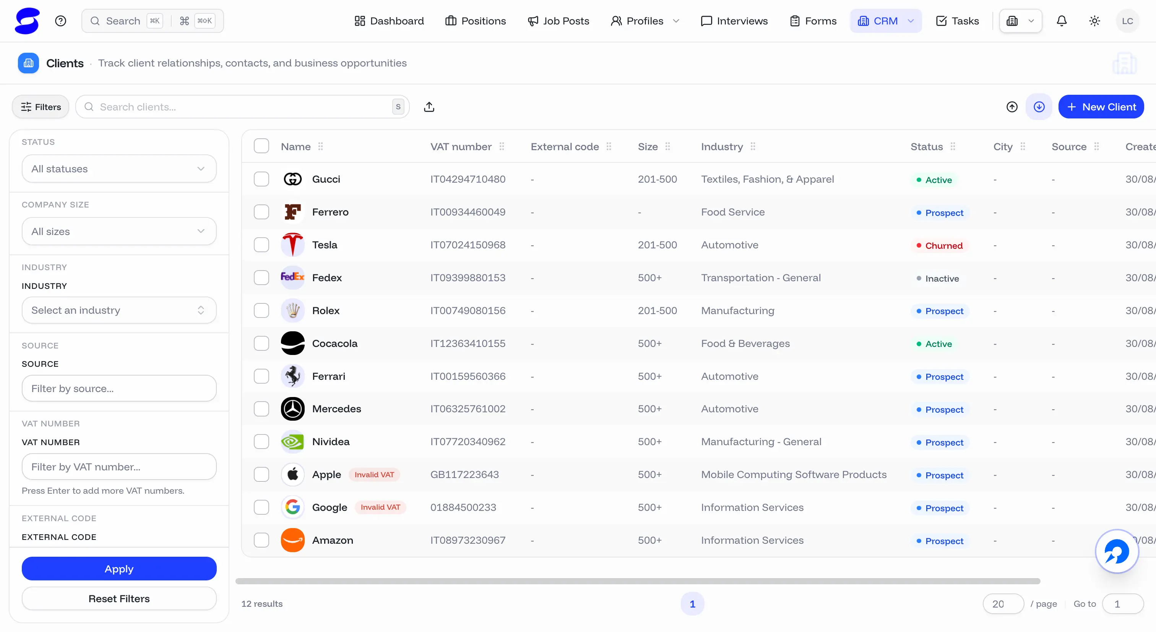Click the Filter by VAT number field
The image size is (1156, 632).
coord(119,467)
